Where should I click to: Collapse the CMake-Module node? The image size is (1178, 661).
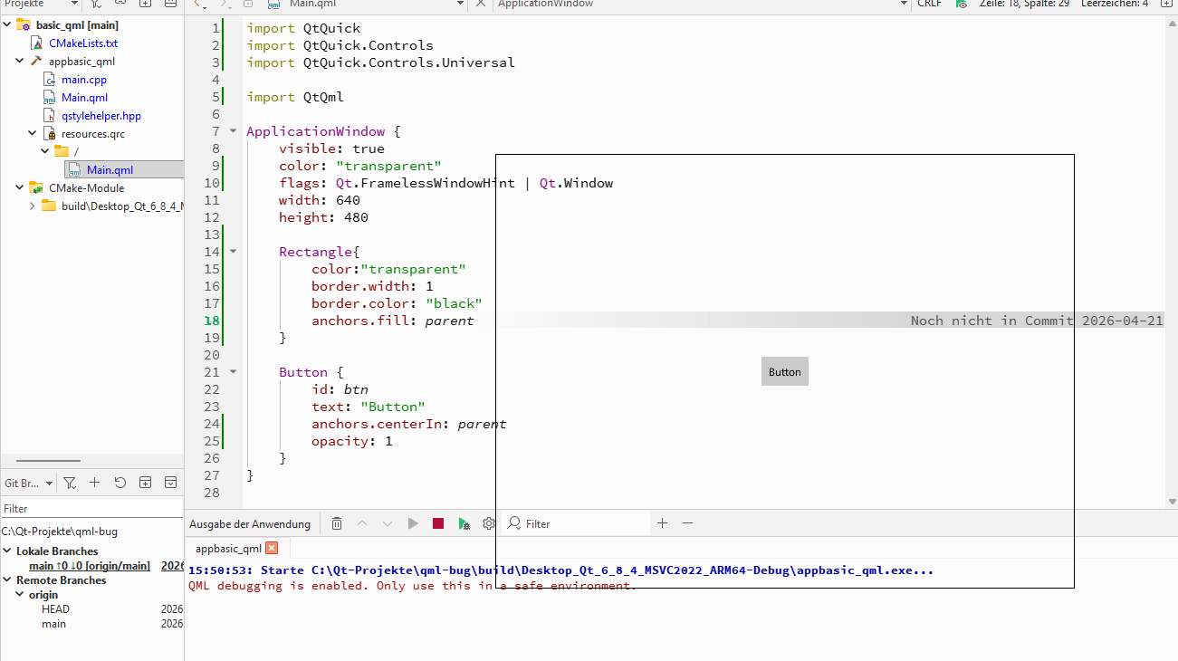[x=20, y=188]
